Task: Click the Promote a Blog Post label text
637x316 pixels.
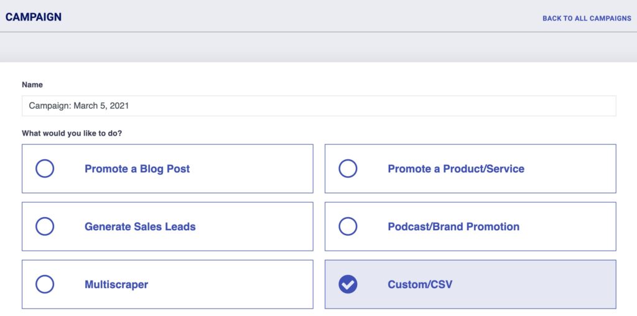Action: (x=137, y=169)
